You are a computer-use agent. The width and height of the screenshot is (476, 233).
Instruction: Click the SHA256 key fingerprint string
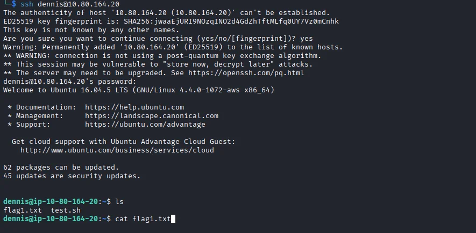point(238,21)
